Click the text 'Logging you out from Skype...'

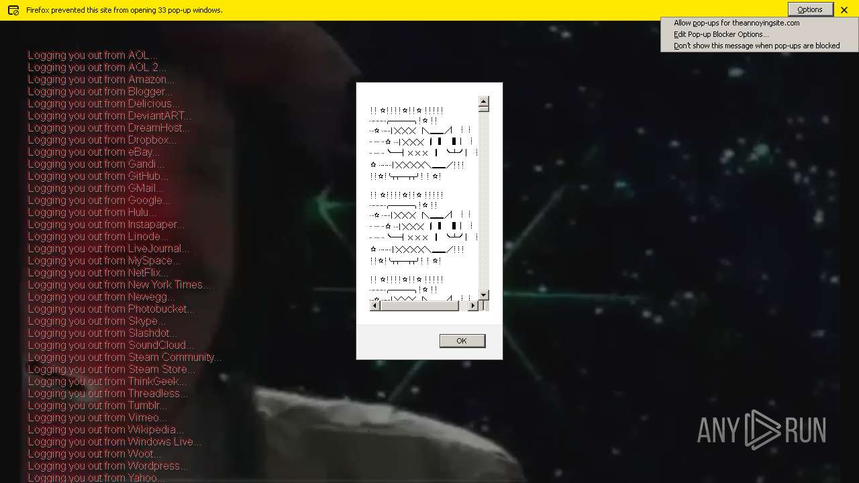coord(97,321)
